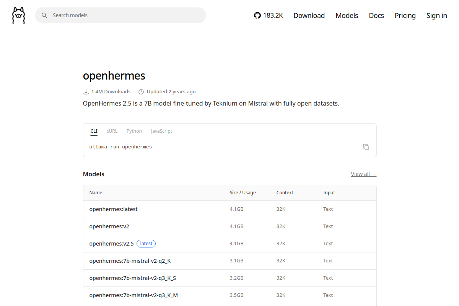Click Sign in
Image resolution: width=459 pixels, height=306 pixels.
click(437, 15)
